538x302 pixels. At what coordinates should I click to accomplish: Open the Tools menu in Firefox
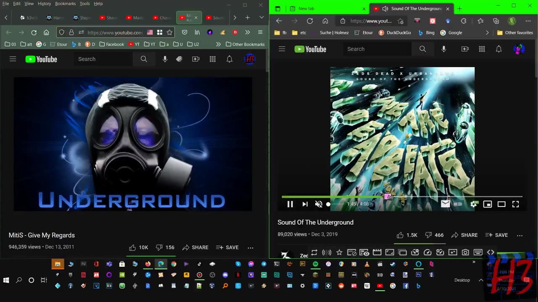[84, 3]
